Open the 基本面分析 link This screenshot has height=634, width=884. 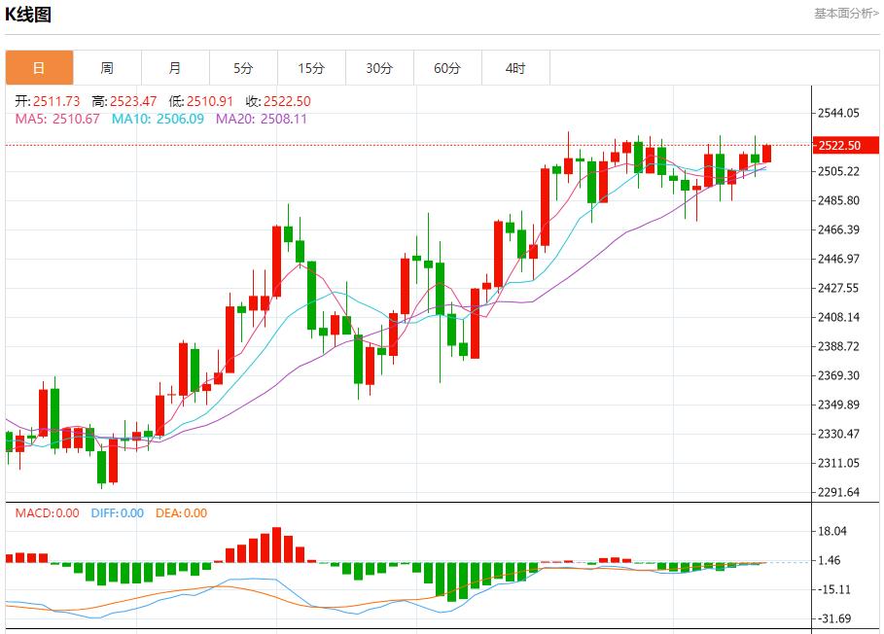845,13
